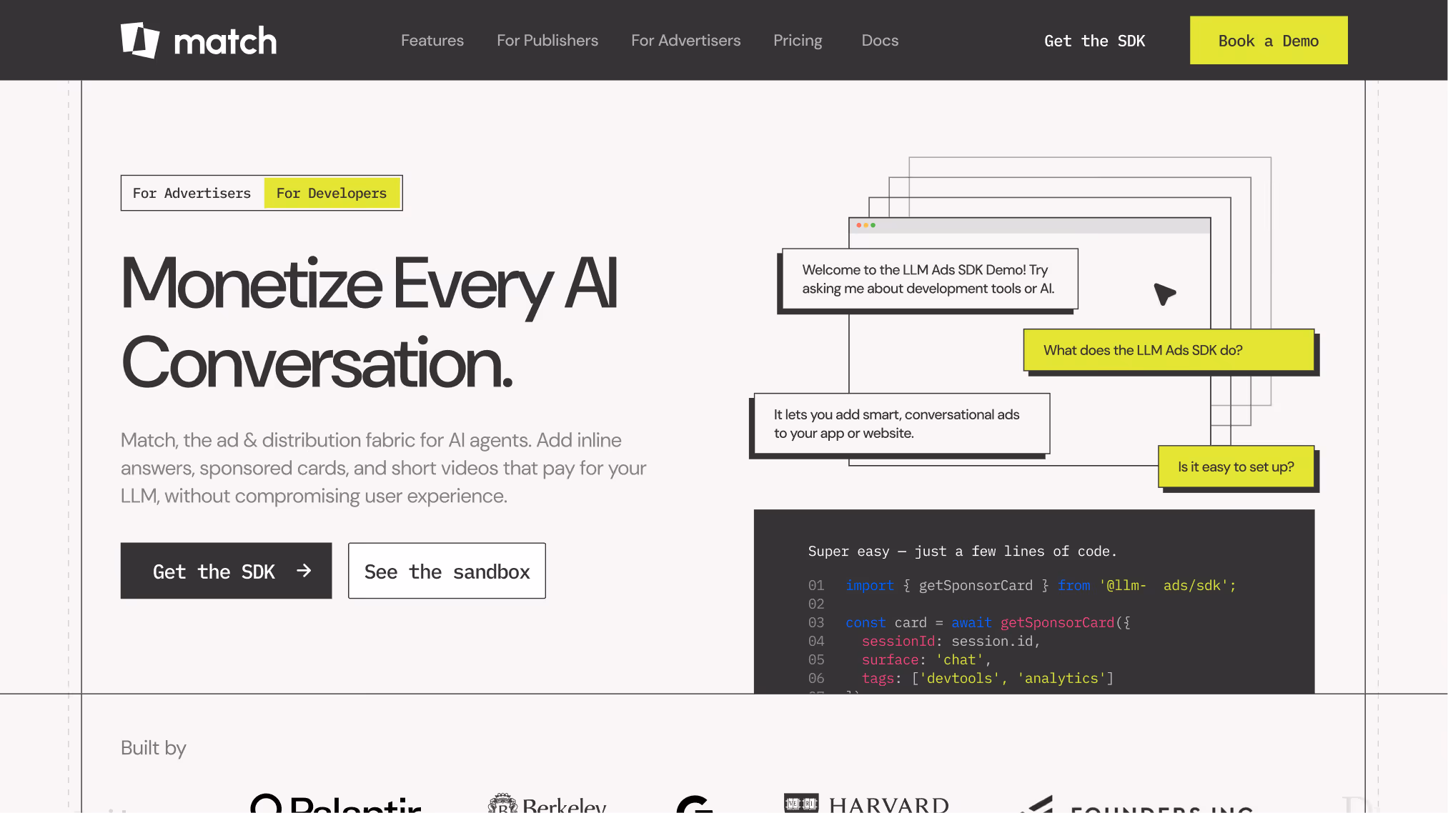This screenshot has width=1448, height=813.
Task: Select the For Advertisers toggle tab
Action: [192, 193]
